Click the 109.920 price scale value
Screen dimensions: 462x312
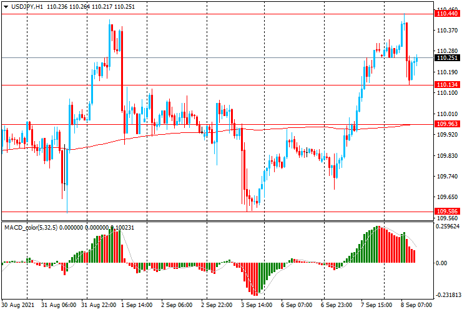tap(447, 135)
